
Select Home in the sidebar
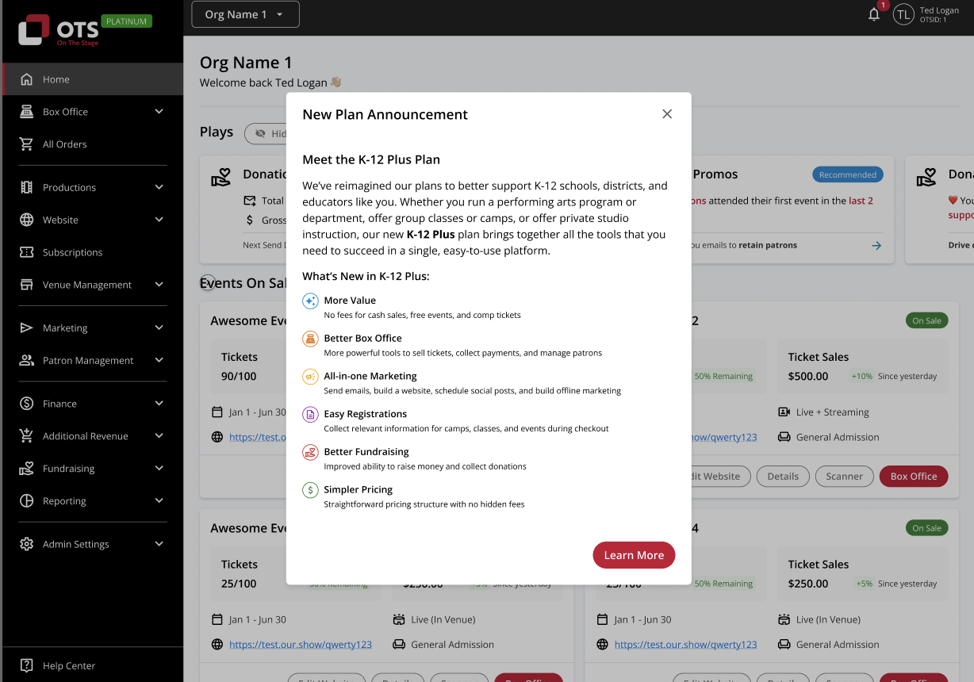click(x=93, y=79)
